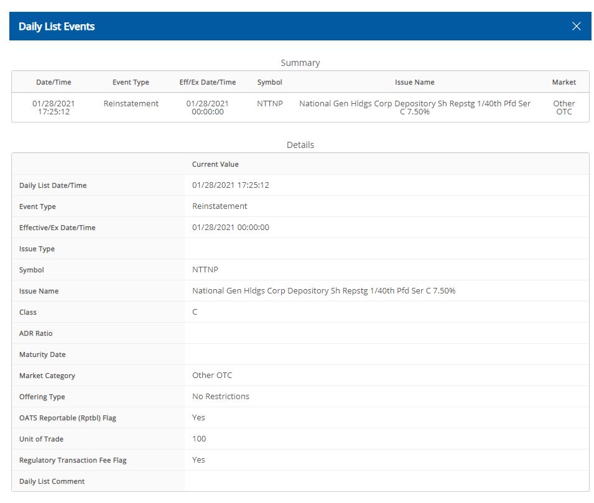
Task: Click the Symbol column header in Summary
Action: (x=270, y=82)
